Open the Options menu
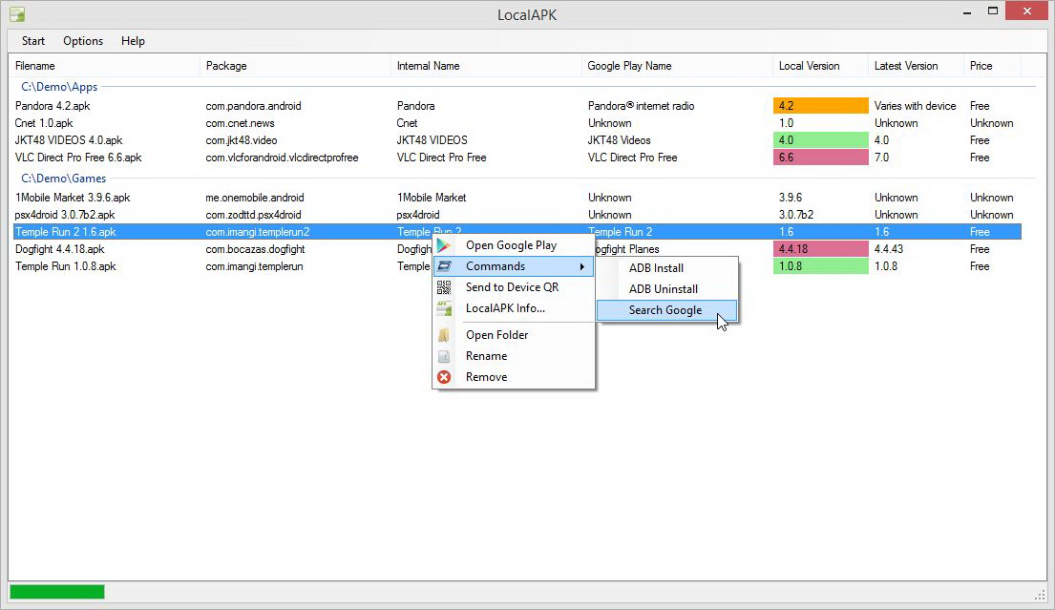The width and height of the screenshot is (1055, 610). (x=83, y=41)
